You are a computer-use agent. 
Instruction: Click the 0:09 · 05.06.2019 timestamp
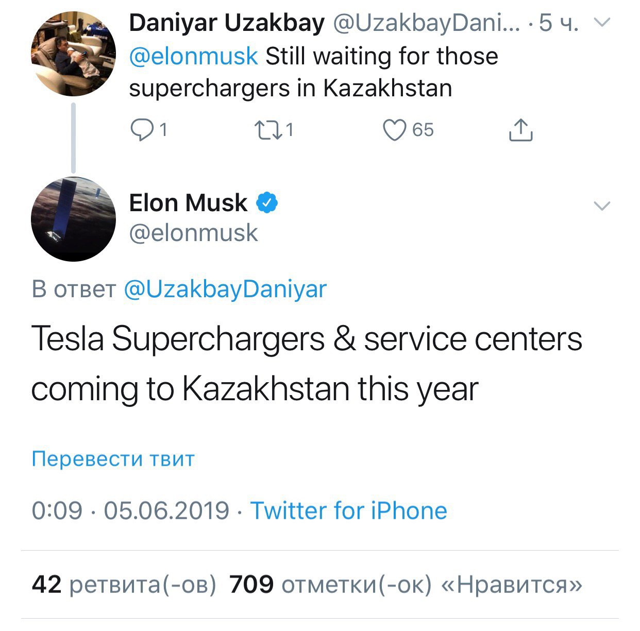click(130, 511)
